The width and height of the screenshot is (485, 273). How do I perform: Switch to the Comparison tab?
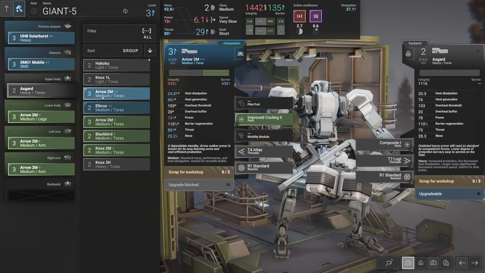pos(231,43)
